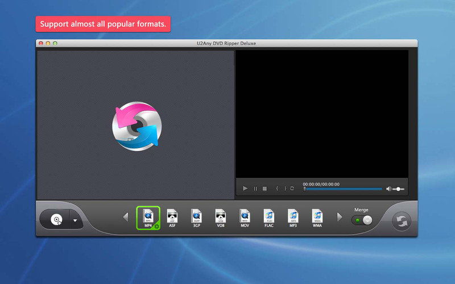The height and width of the screenshot is (284, 455).
Task: Click the playback progress bar
Action: point(343,189)
